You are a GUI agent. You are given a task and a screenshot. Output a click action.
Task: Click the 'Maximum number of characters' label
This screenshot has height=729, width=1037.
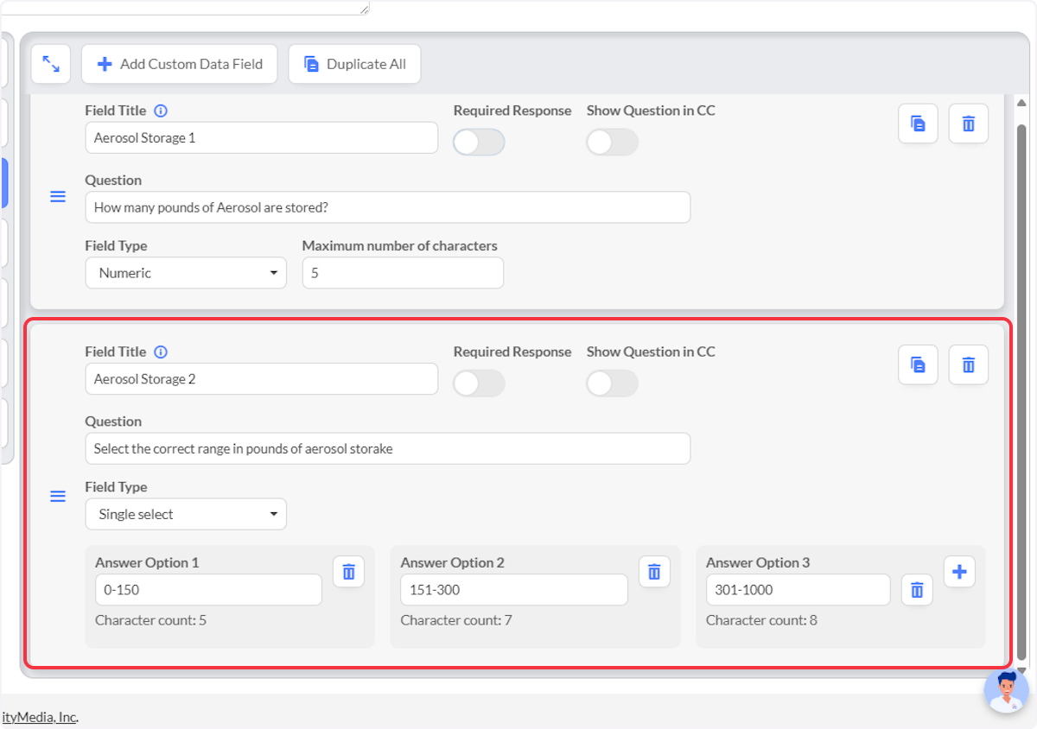399,245
